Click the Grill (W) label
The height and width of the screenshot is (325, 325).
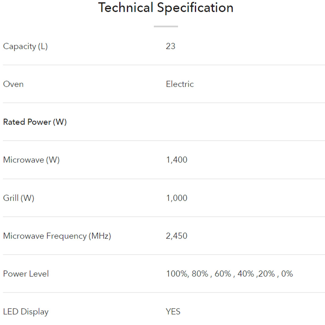point(19,198)
